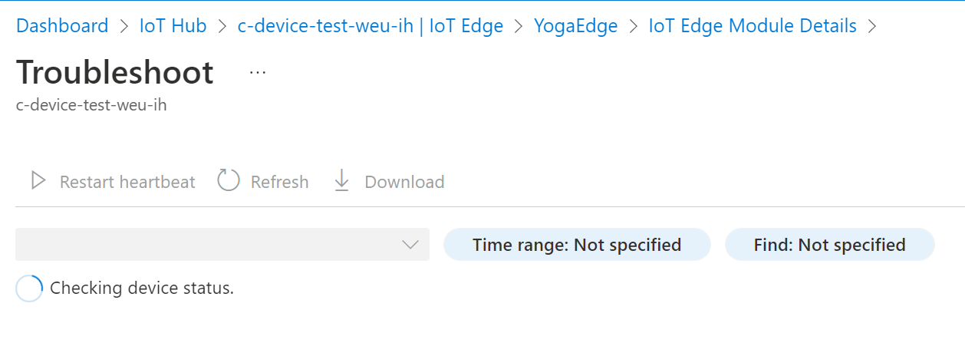This screenshot has width=965, height=356.
Task: Open the Time range: Not specified filter
Action: pos(577,245)
